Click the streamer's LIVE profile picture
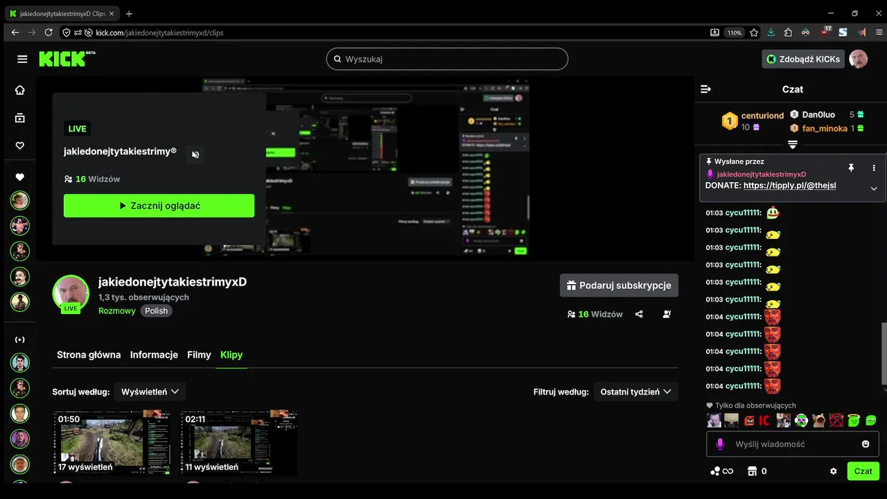887x499 pixels. [x=71, y=293]
